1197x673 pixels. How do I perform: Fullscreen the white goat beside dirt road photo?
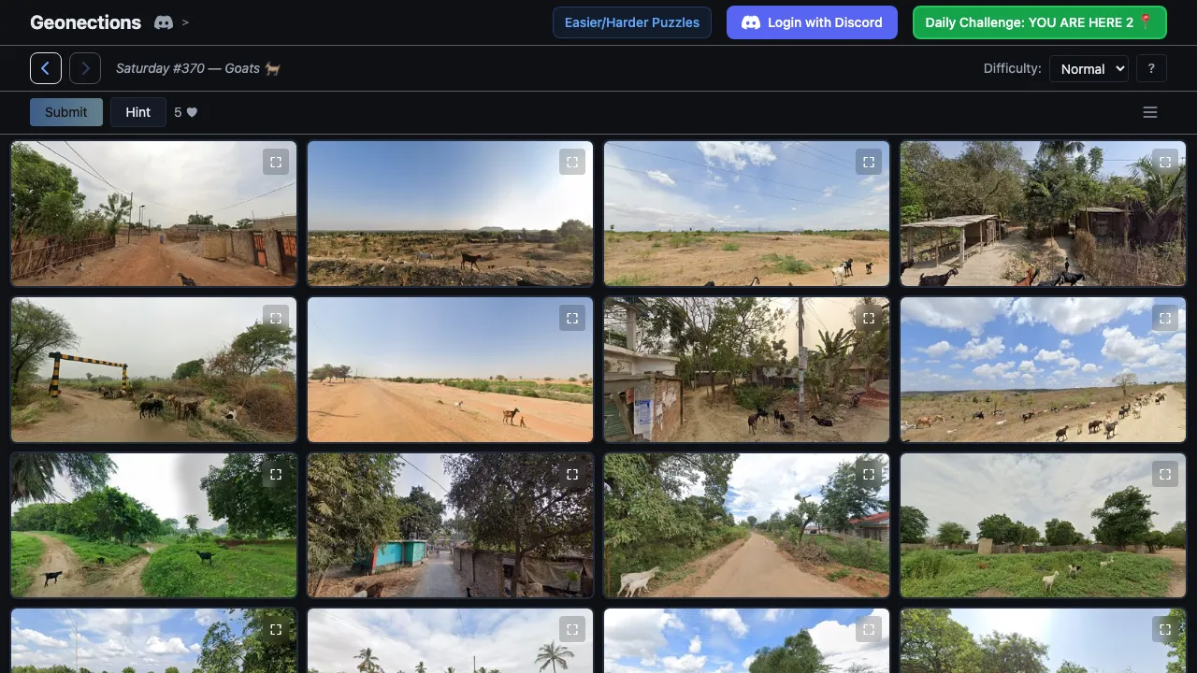[x=869, y=474]
